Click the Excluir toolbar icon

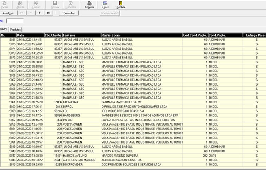point(36,5)
